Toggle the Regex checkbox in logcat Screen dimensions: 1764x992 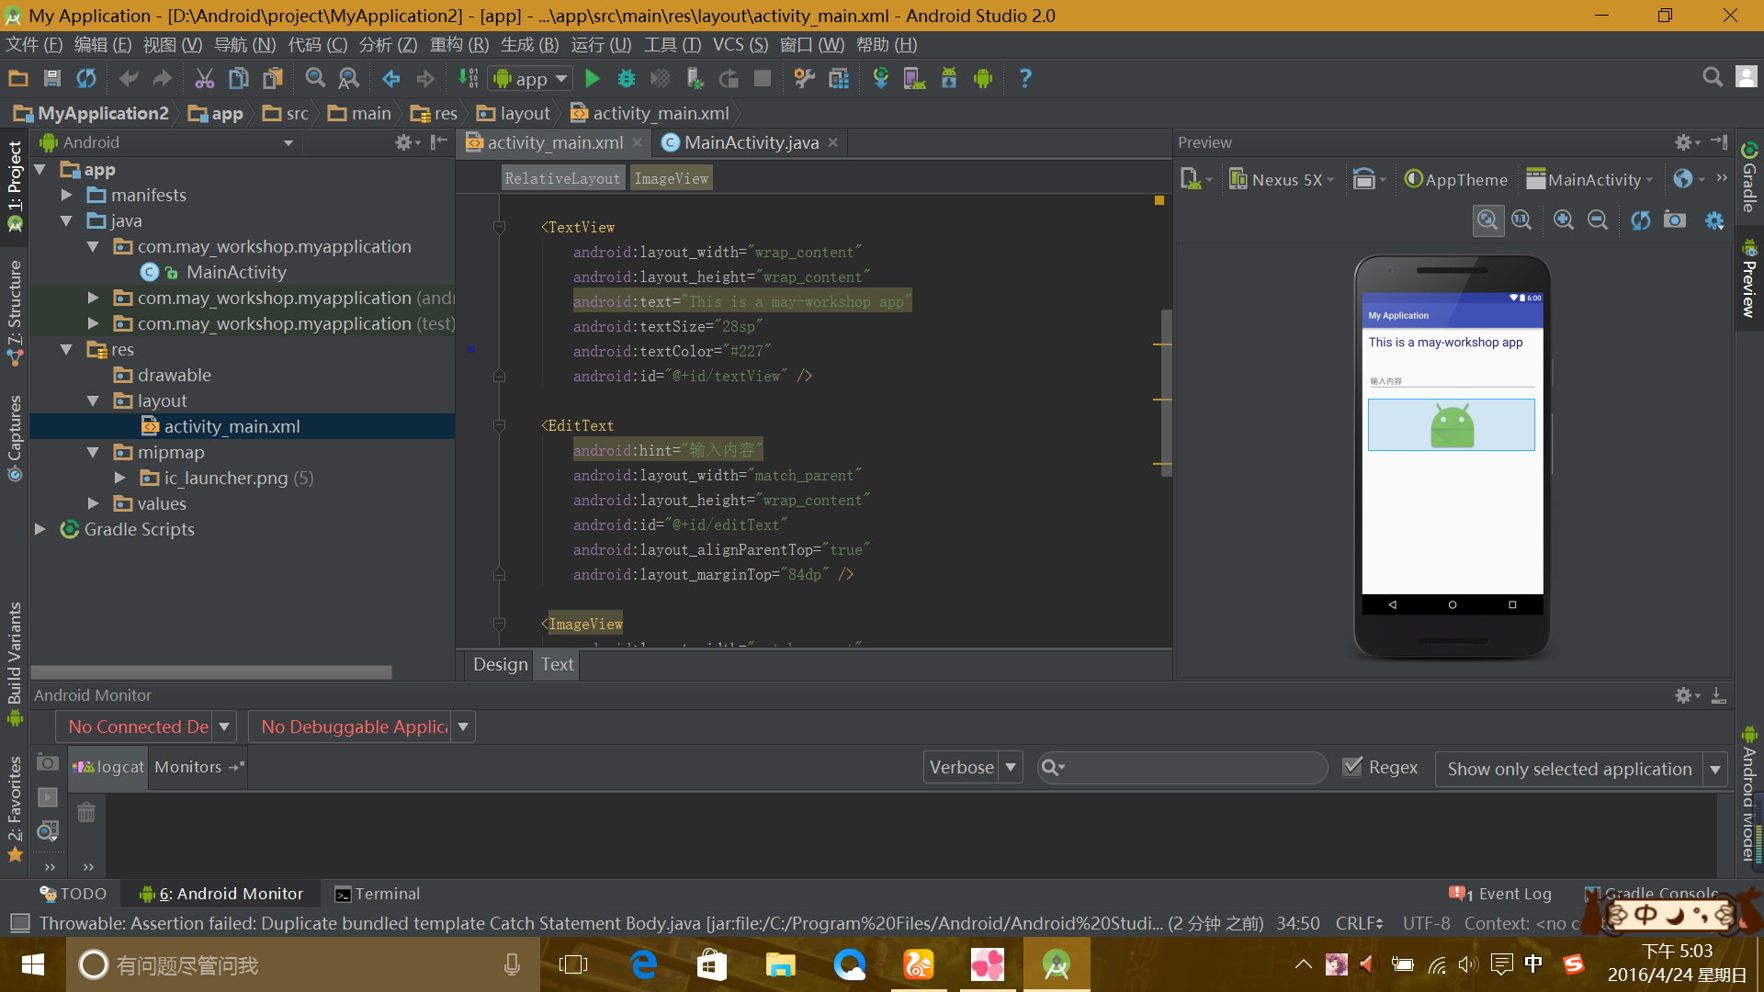point(1354,765)
